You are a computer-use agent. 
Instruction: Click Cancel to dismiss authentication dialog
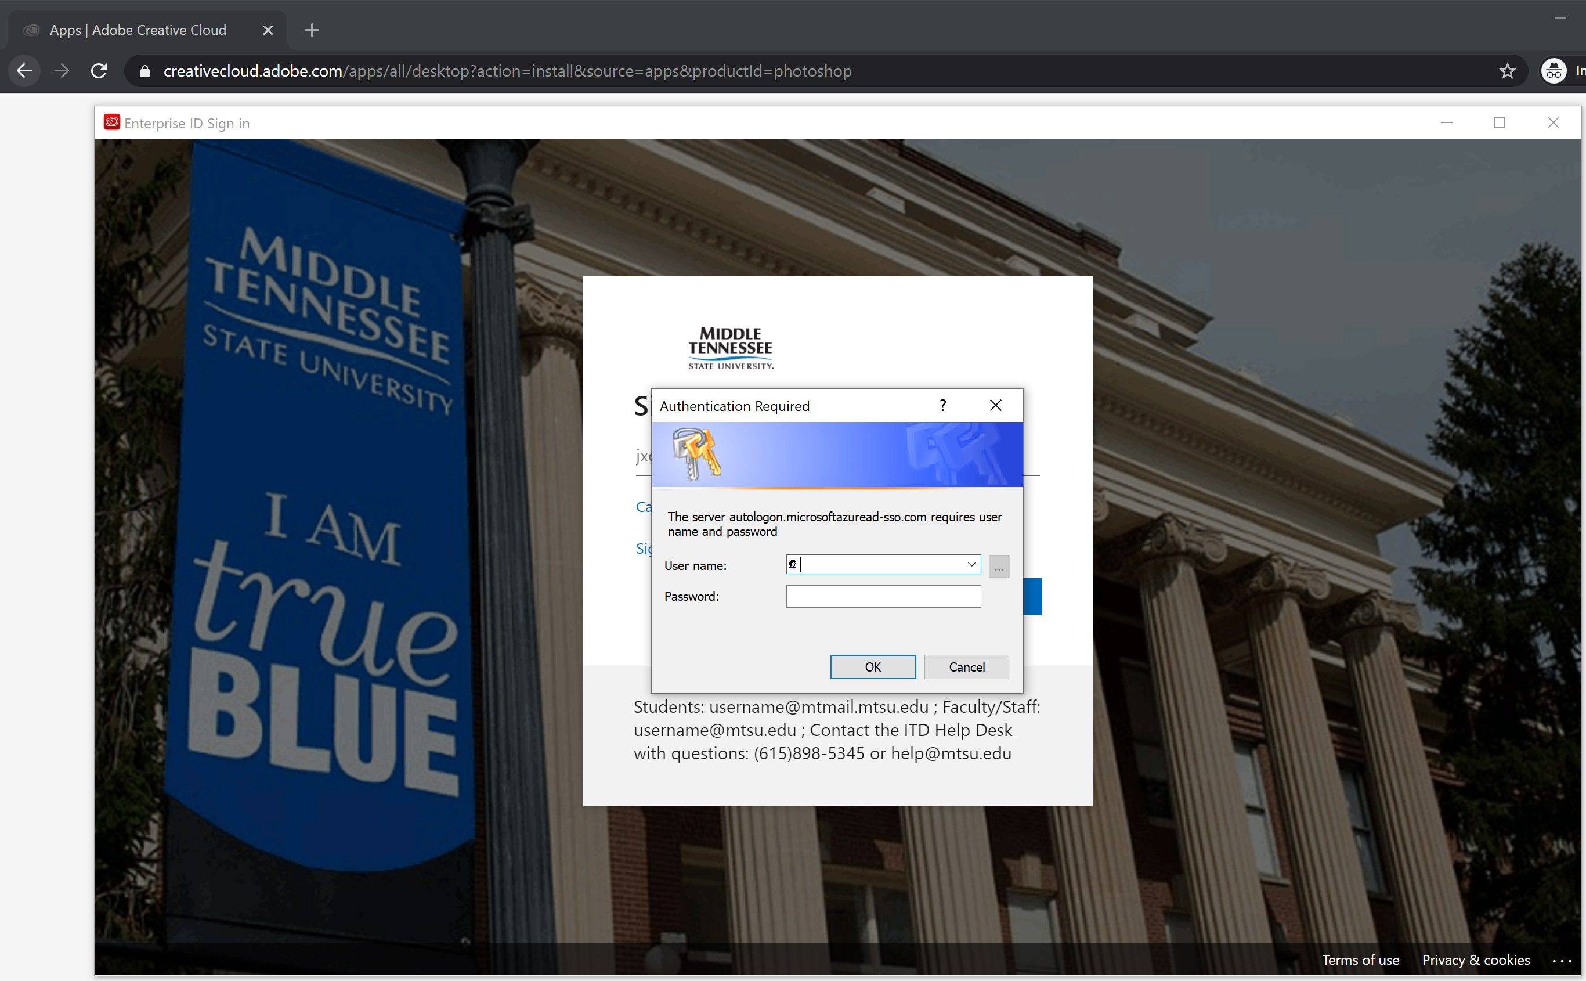[966, 666]
